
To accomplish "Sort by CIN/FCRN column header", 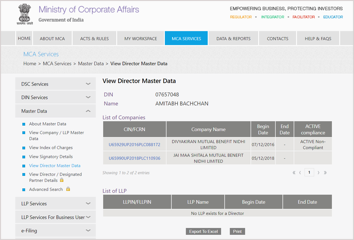I will 135,129.
